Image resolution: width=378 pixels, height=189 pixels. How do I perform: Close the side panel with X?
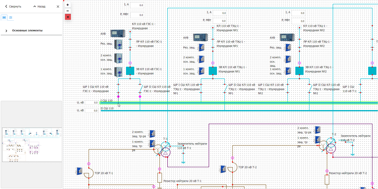(58, 7)
